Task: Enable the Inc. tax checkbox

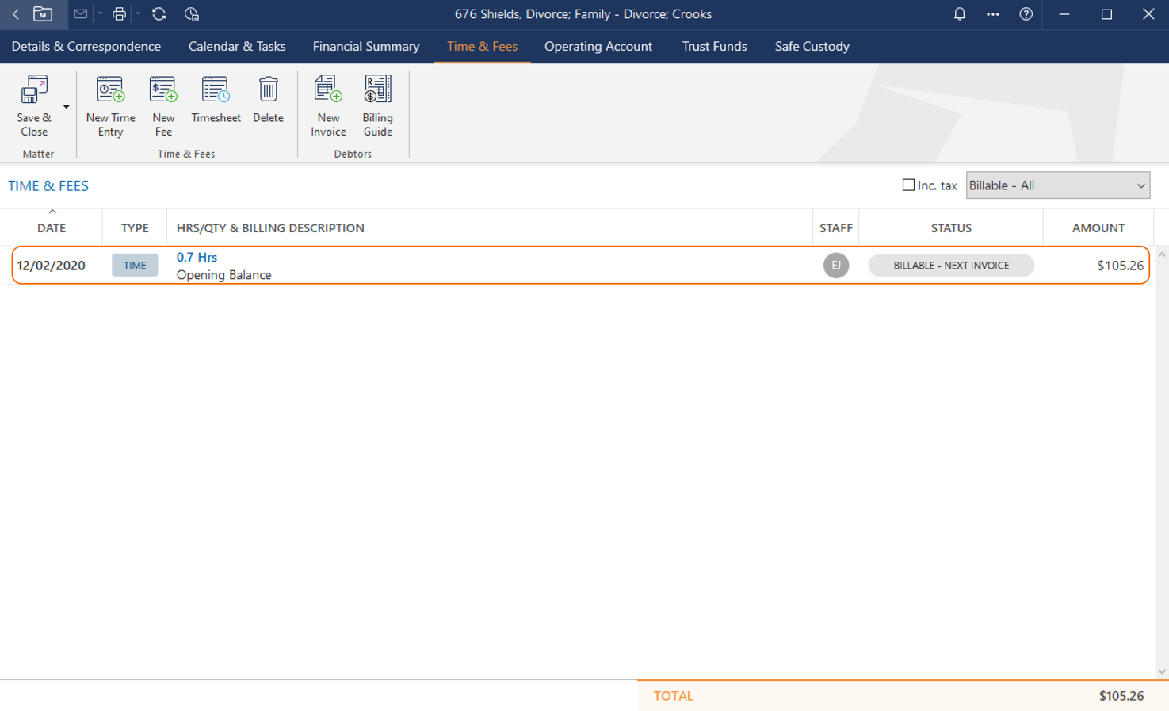Action: [x=908, y=185]
